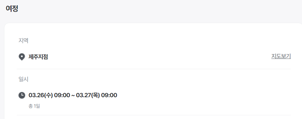Click the tilde separator between the two dates
Viewport: 302px width, 119px height.
pos(73,95)
